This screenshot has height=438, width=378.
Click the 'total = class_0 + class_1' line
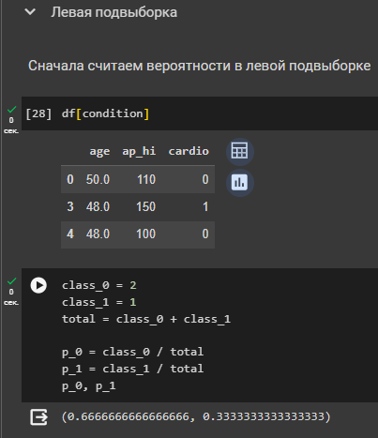146,319
